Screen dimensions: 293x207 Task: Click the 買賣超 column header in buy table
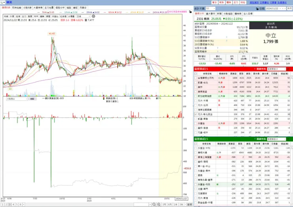click(x=233, y=74)
